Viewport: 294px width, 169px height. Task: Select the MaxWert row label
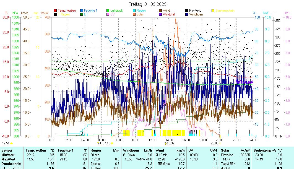8,159
